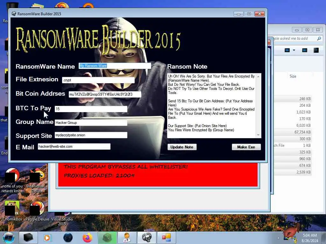The height and width of the screenshot is (244, 326).
Task: Click the 960 KB file size cell
Action: (x=305, y=159)
